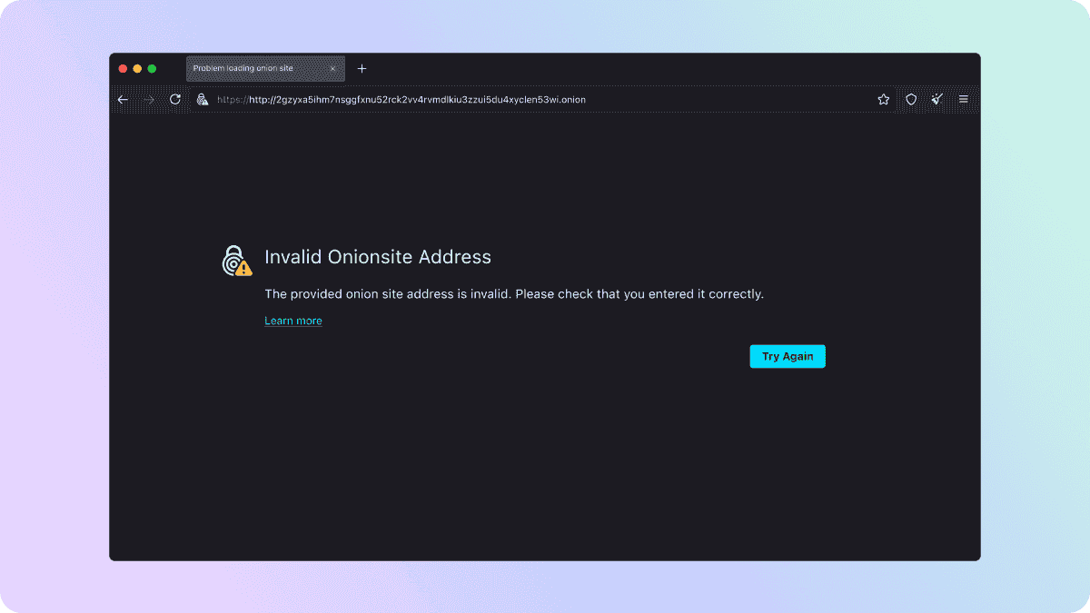Bookmark this page with the star icon
The image size is (1090, 613).
[883, 100]
